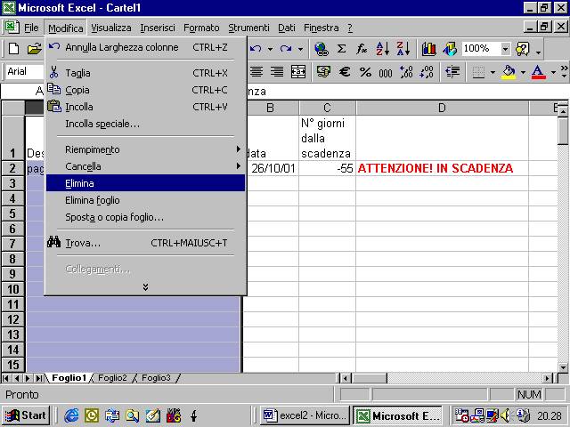Click Merge and Center icon

[x=298, y=71]
